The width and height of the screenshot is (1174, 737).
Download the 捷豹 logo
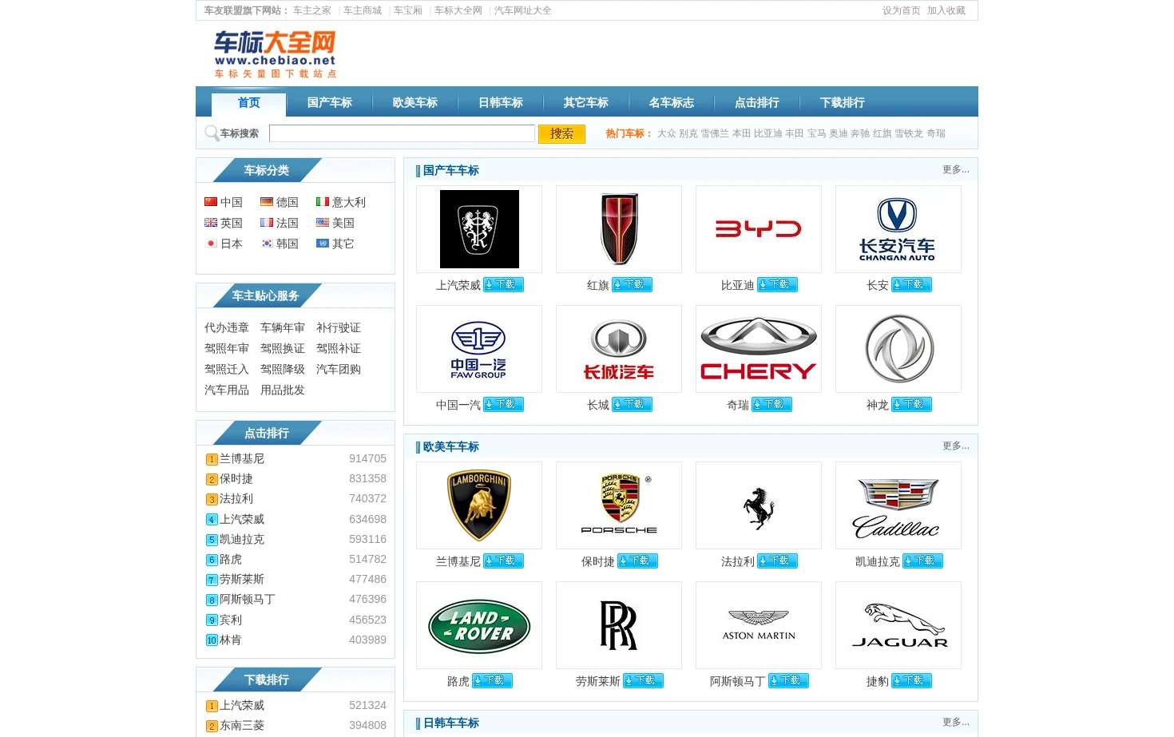point(911,680)
